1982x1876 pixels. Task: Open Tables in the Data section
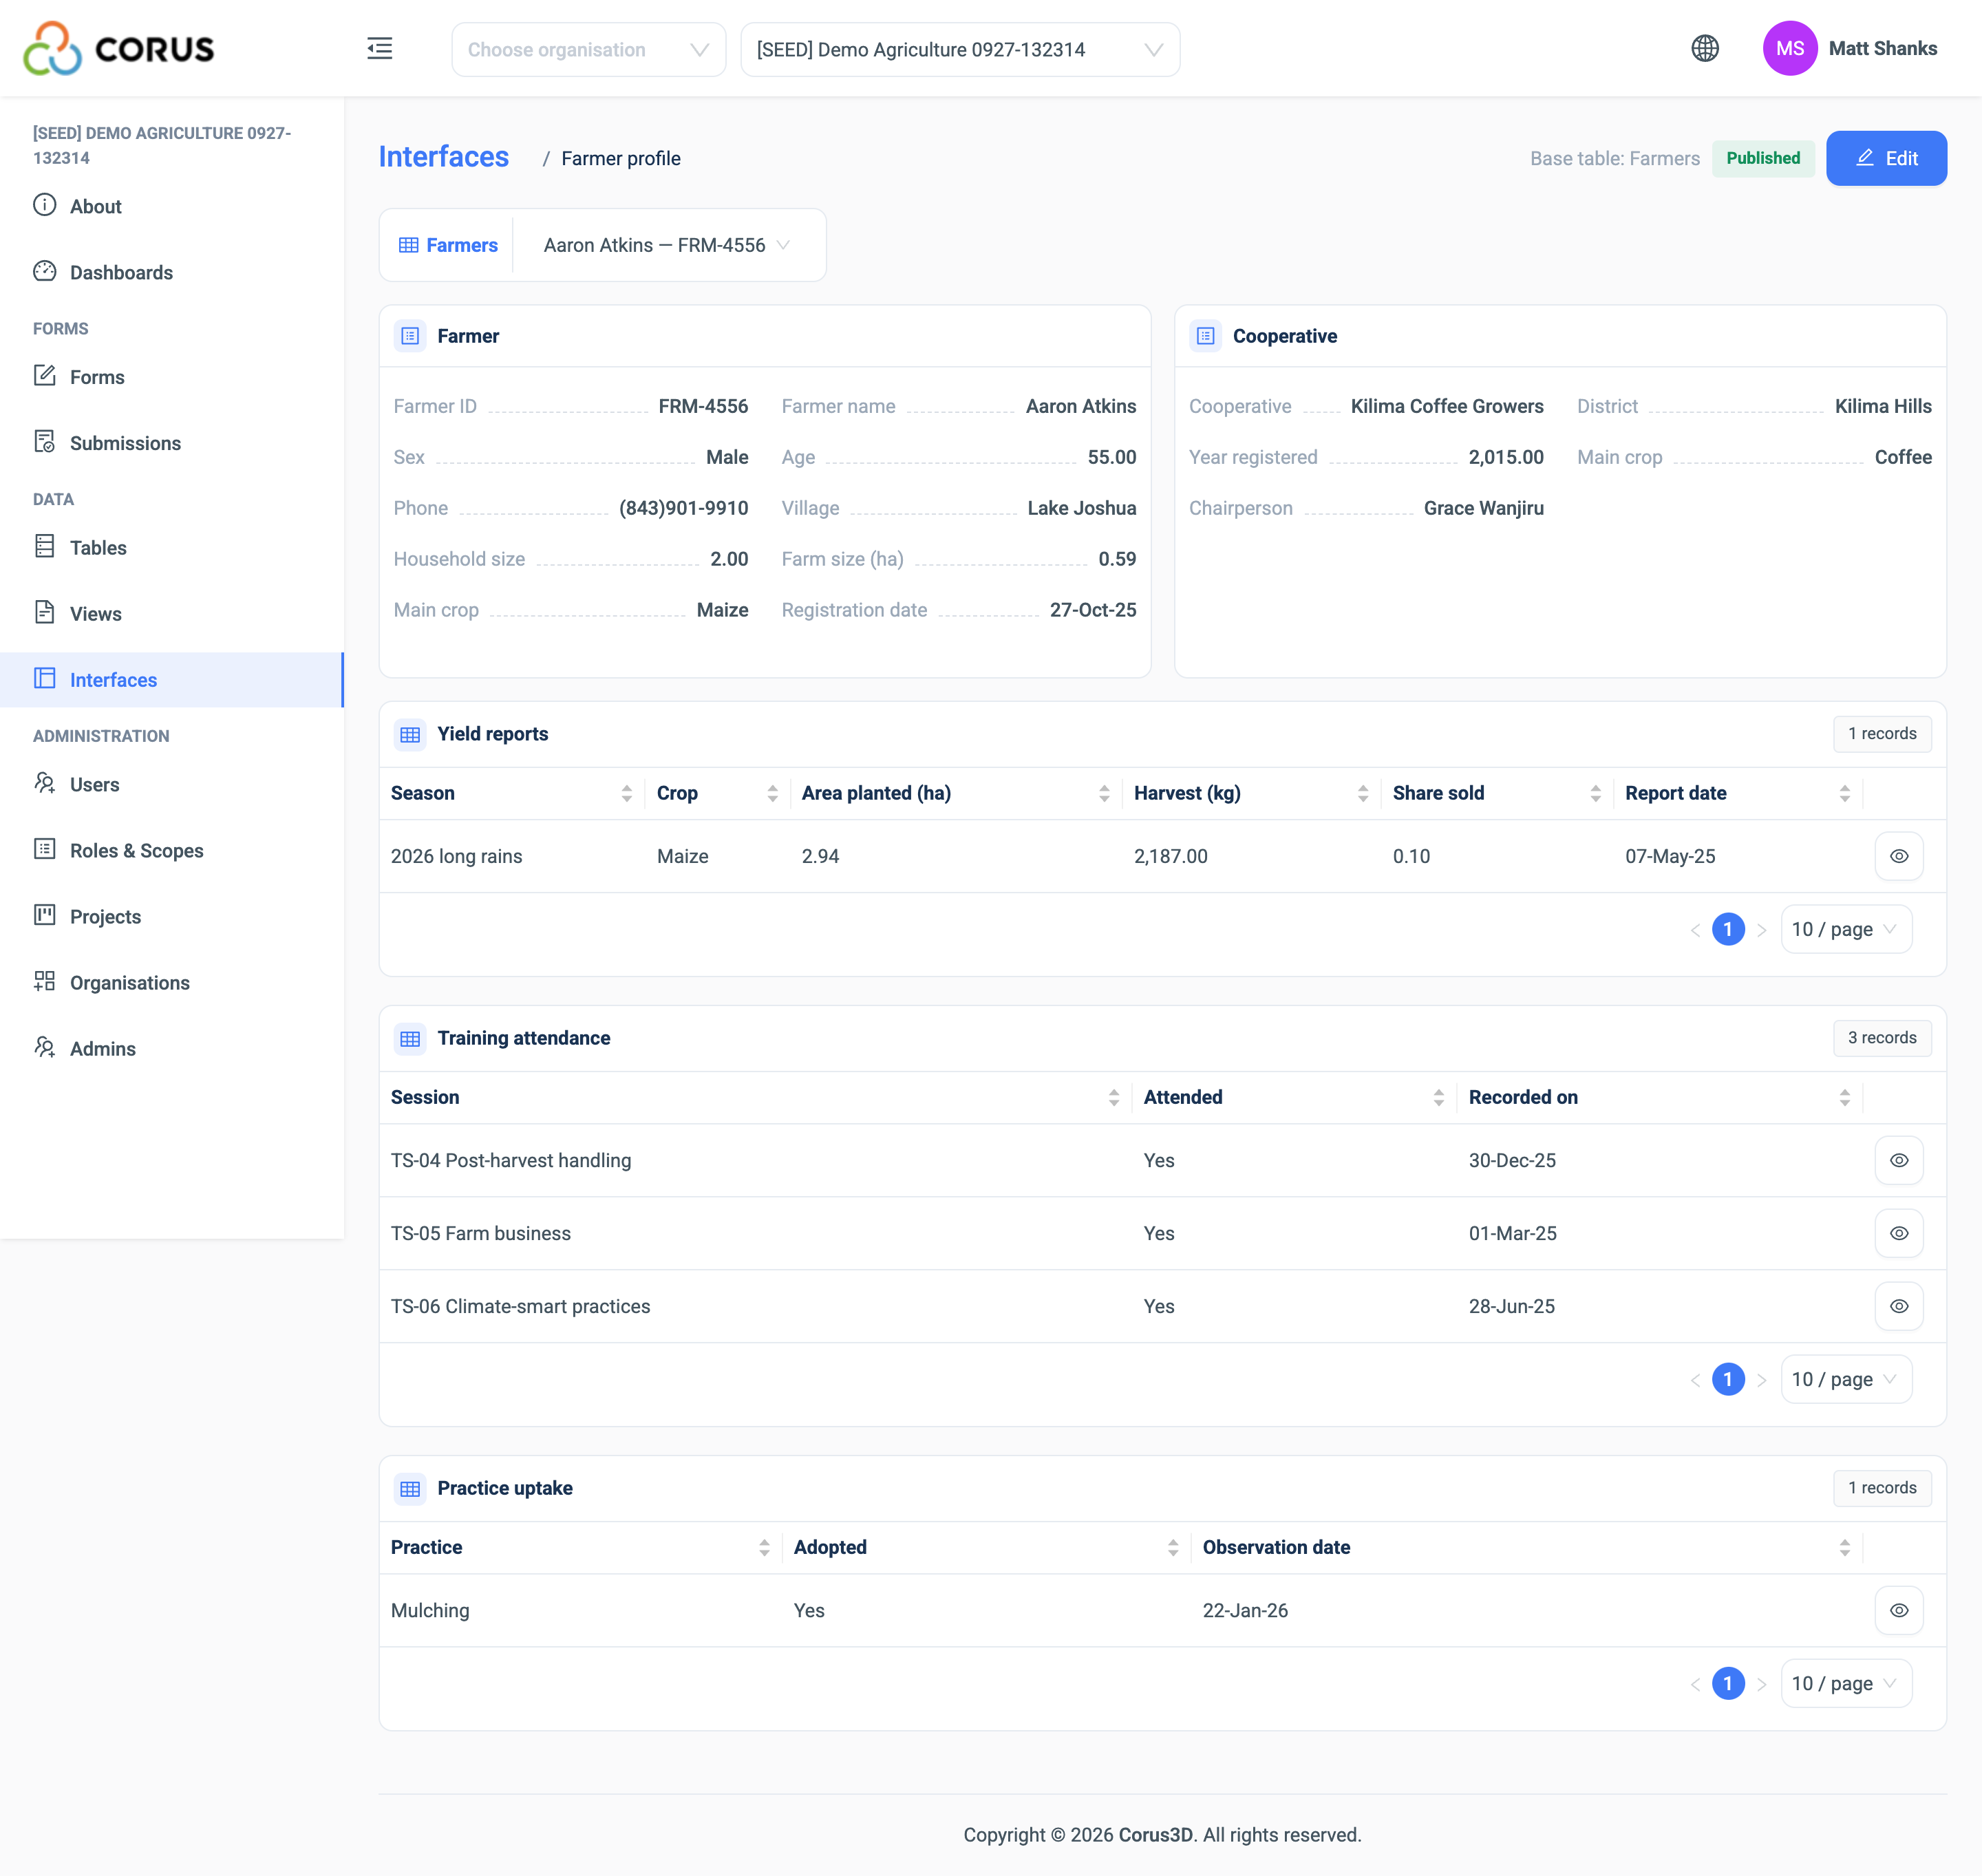tap(172, 548)
